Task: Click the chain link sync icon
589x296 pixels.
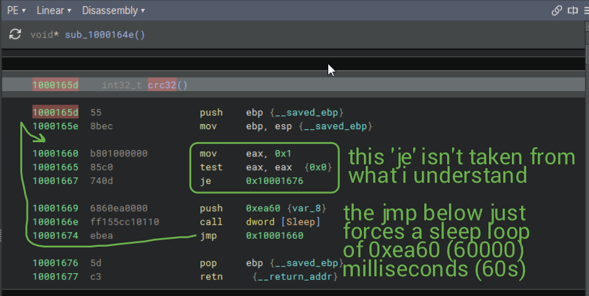Action: pos(557,10)
